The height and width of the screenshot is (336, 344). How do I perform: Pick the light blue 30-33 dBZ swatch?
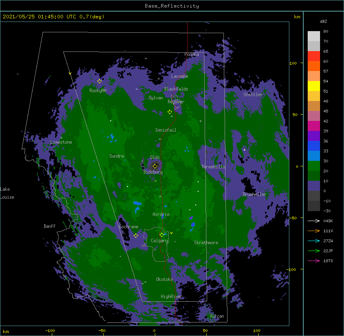314,156
